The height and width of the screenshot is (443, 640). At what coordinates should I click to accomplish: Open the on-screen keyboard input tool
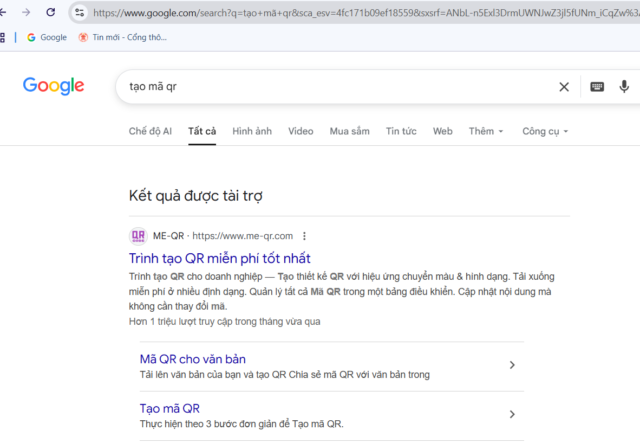[x=597, y=87]
